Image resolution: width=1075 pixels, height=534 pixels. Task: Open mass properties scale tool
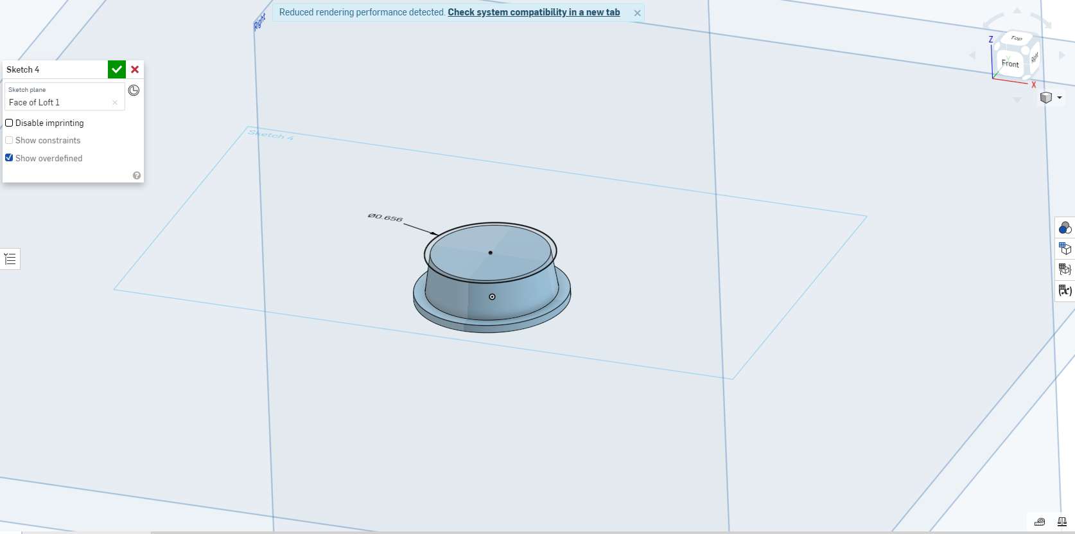click(1062, 522)
